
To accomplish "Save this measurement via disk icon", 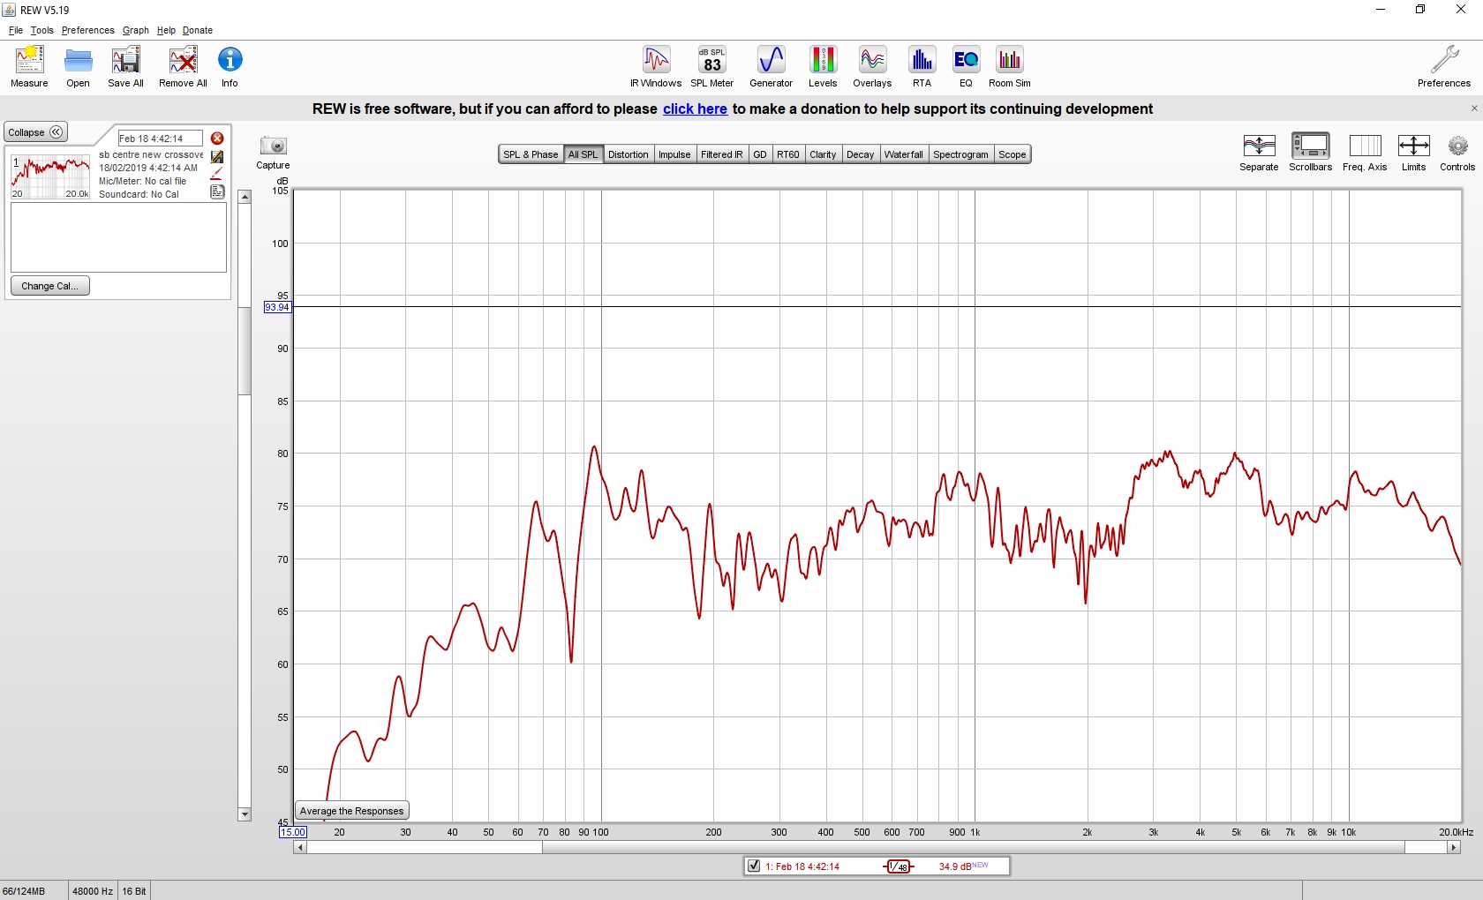I will pyautogui.click(x=217, y=156).
